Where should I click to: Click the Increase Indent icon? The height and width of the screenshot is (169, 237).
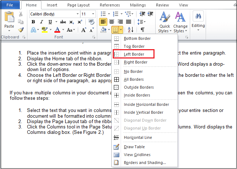pos(151,14)
